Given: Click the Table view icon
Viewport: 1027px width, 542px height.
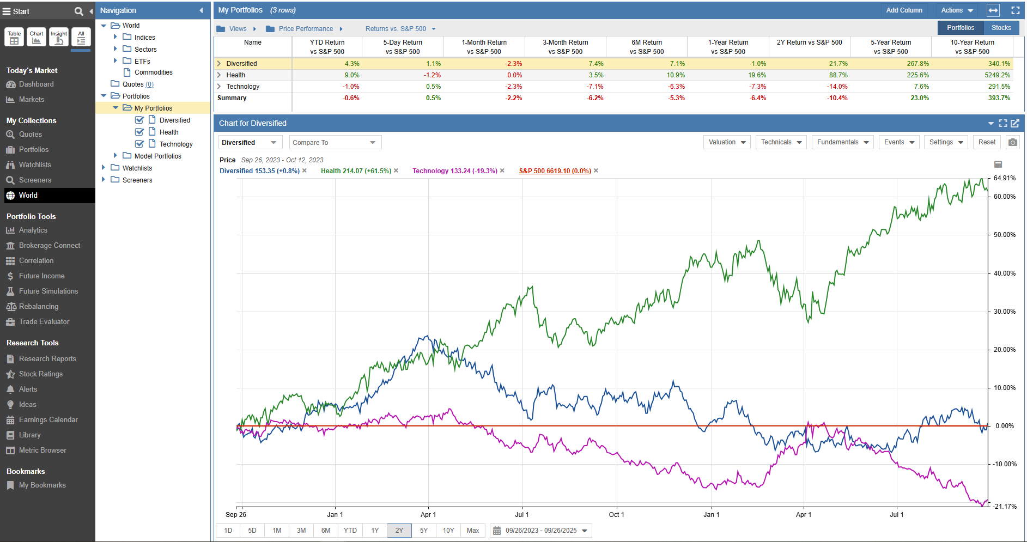Looking at the screenshot, I should [14, 37].
